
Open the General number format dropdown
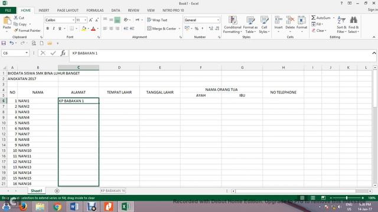click(218, 20)
